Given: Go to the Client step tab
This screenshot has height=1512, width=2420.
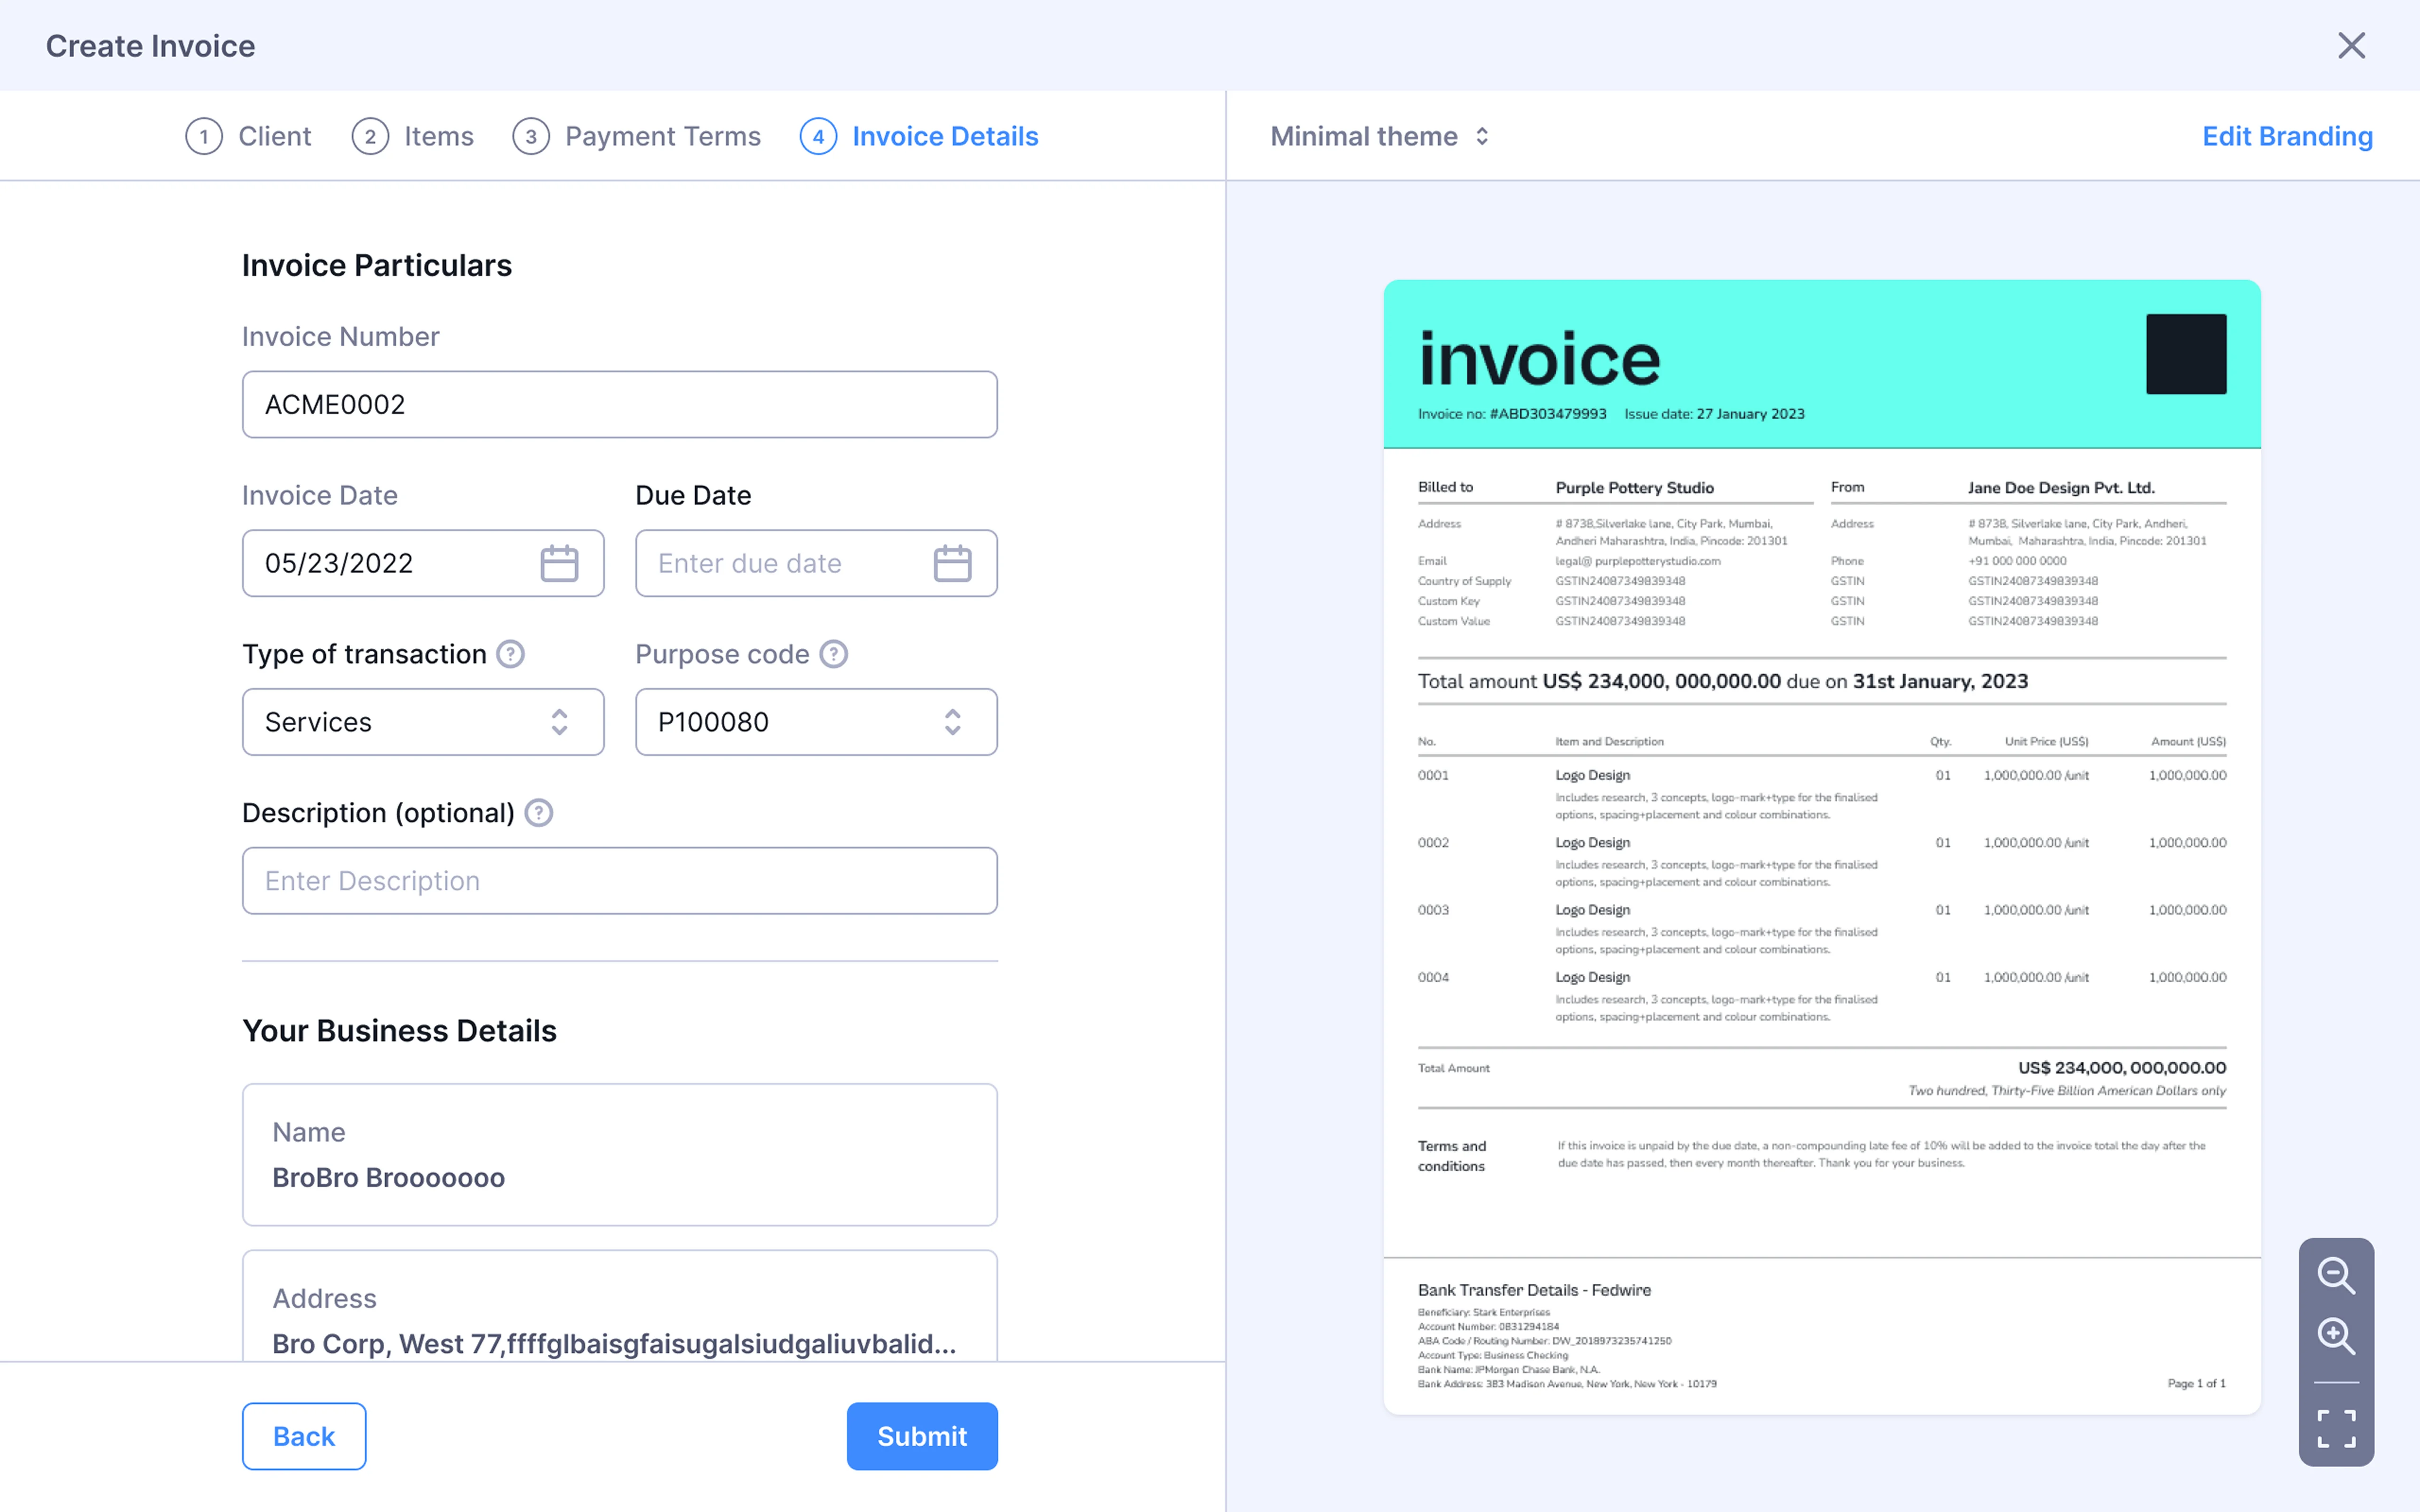Looking at the screenshot, I should click(x=249, y=136).
